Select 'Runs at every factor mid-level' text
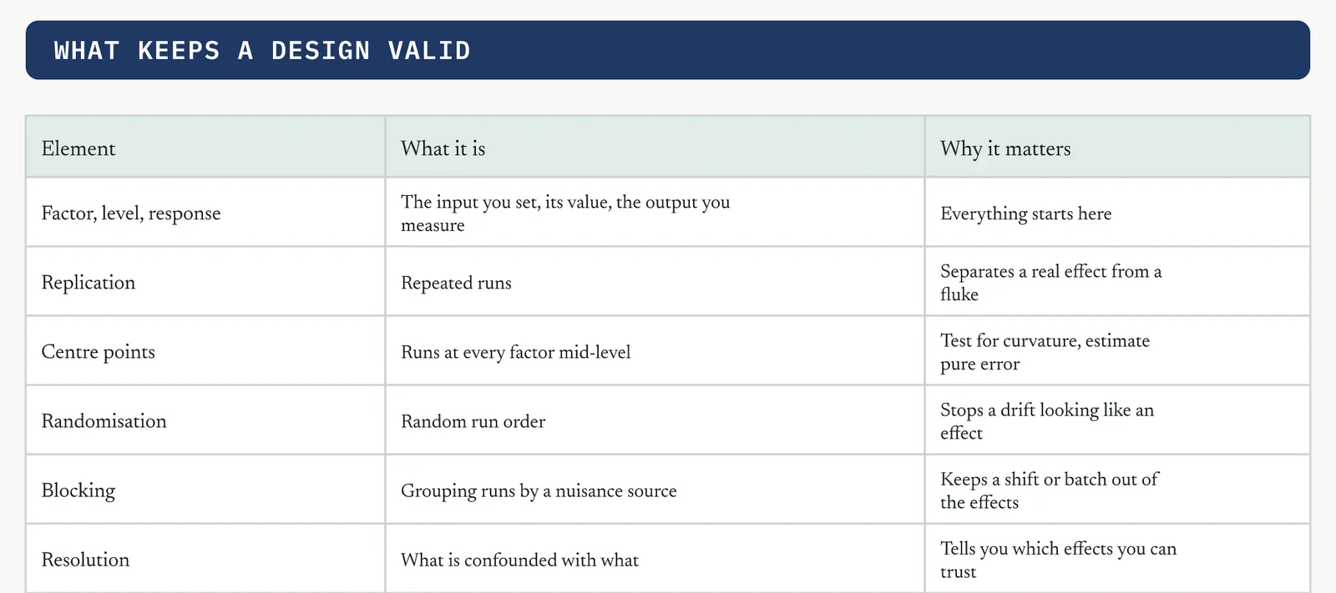This screenshot has width=1336, height=593. pyautogui.click(x=516, y=352)
